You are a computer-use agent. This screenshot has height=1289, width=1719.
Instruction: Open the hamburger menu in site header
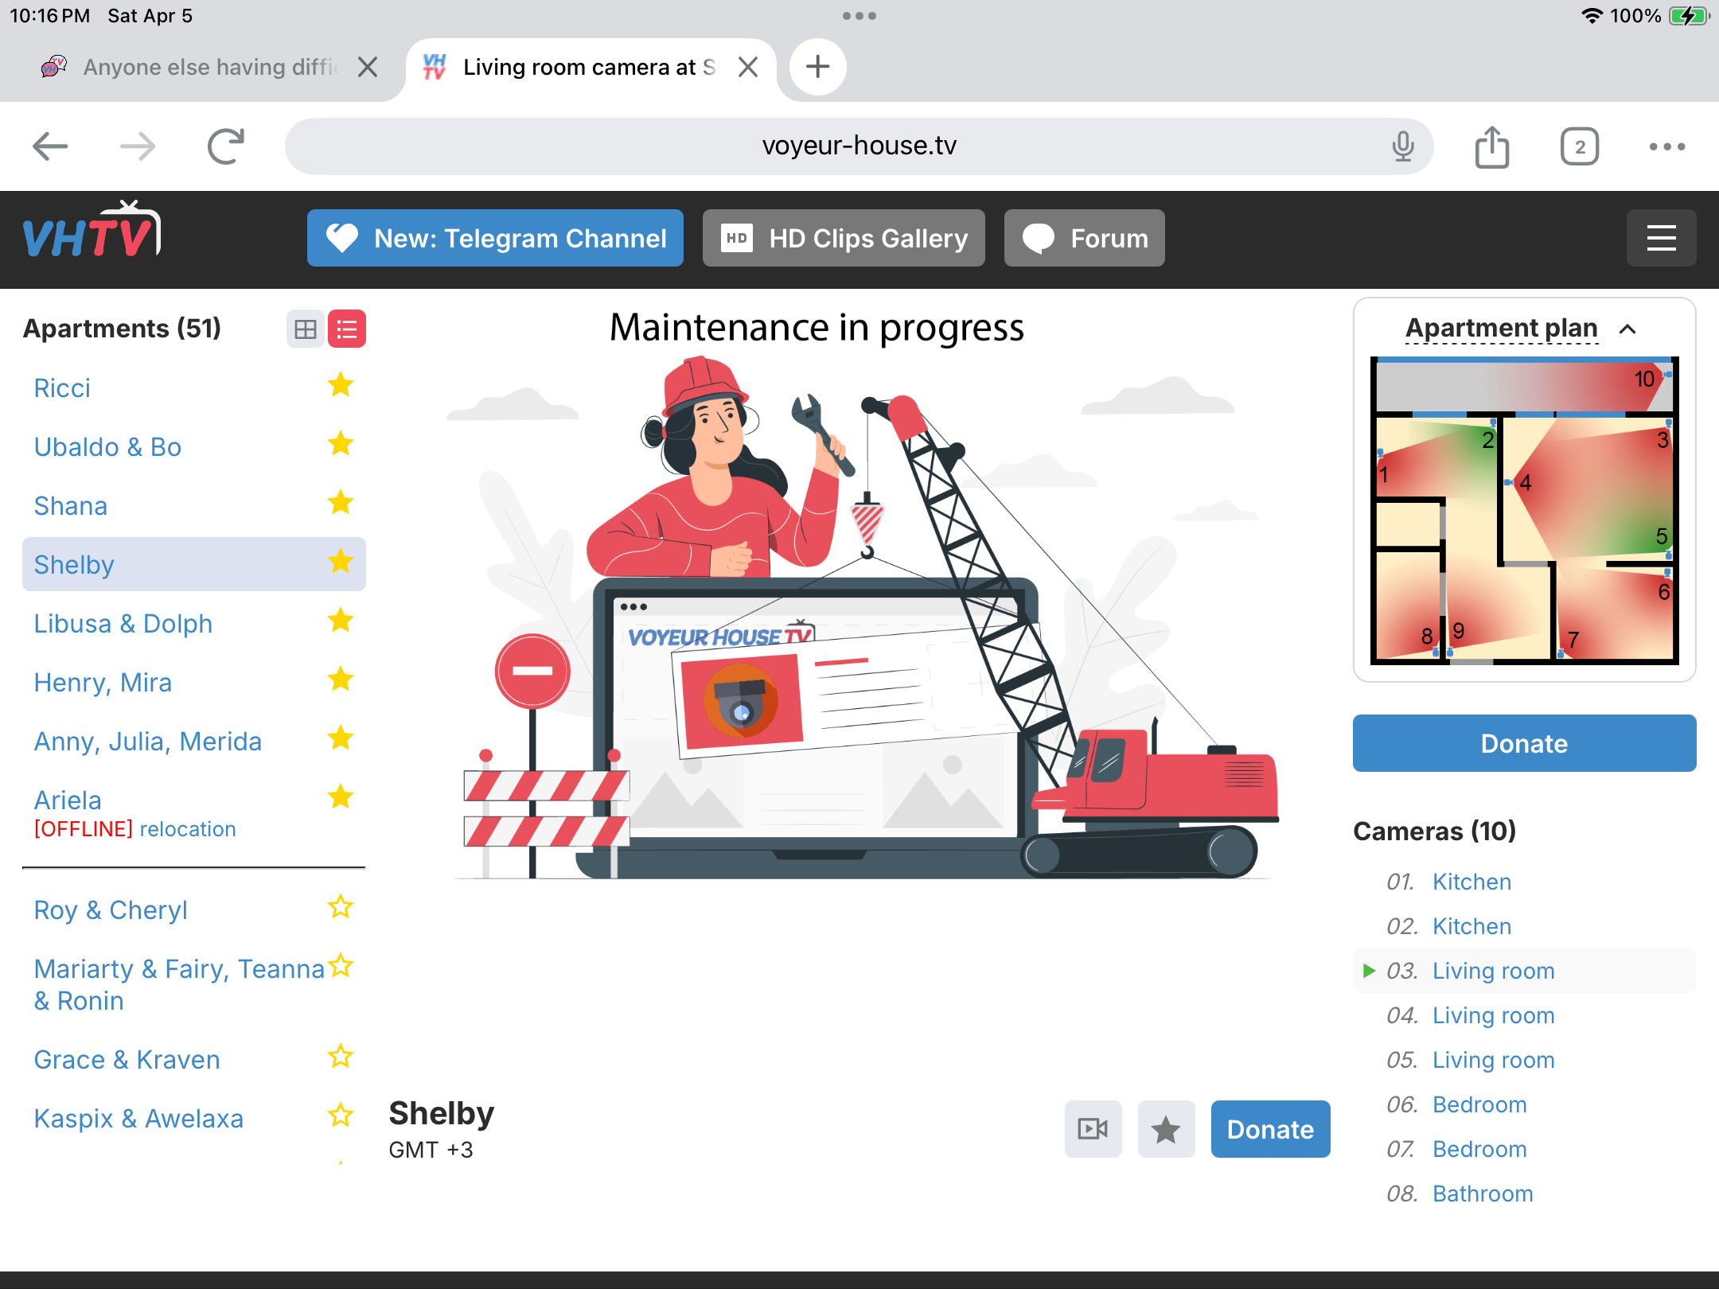click(x=1661, y=238)
